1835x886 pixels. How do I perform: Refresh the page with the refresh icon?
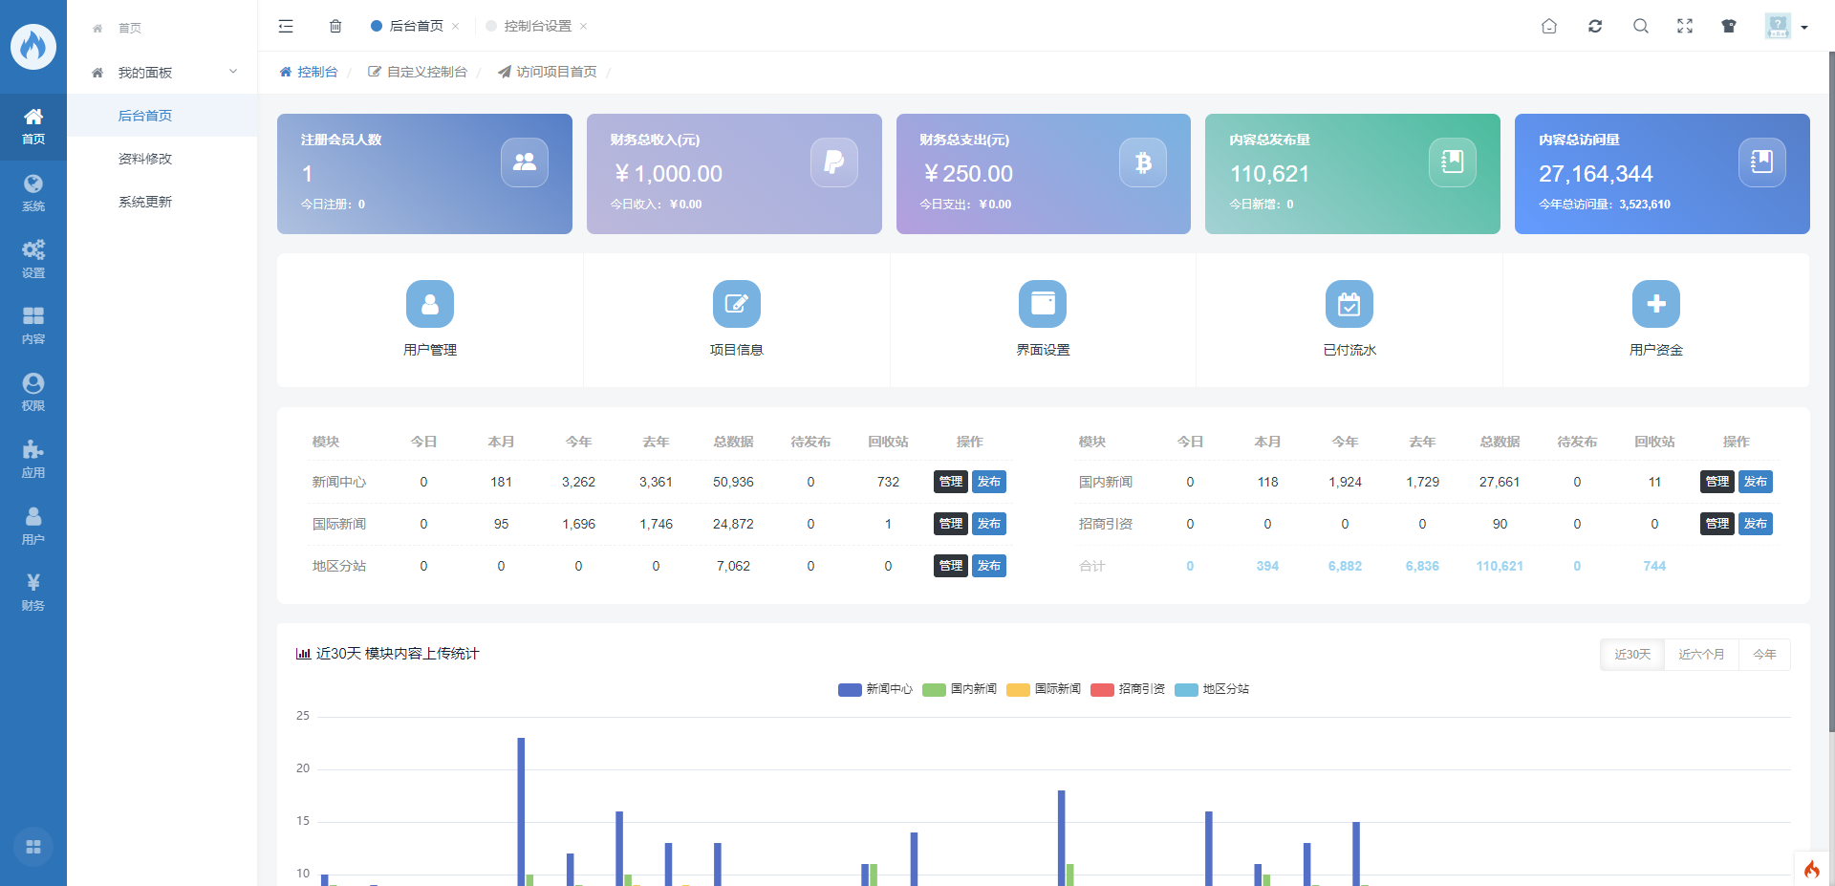pyautogui.click(x=1595, y=26)
